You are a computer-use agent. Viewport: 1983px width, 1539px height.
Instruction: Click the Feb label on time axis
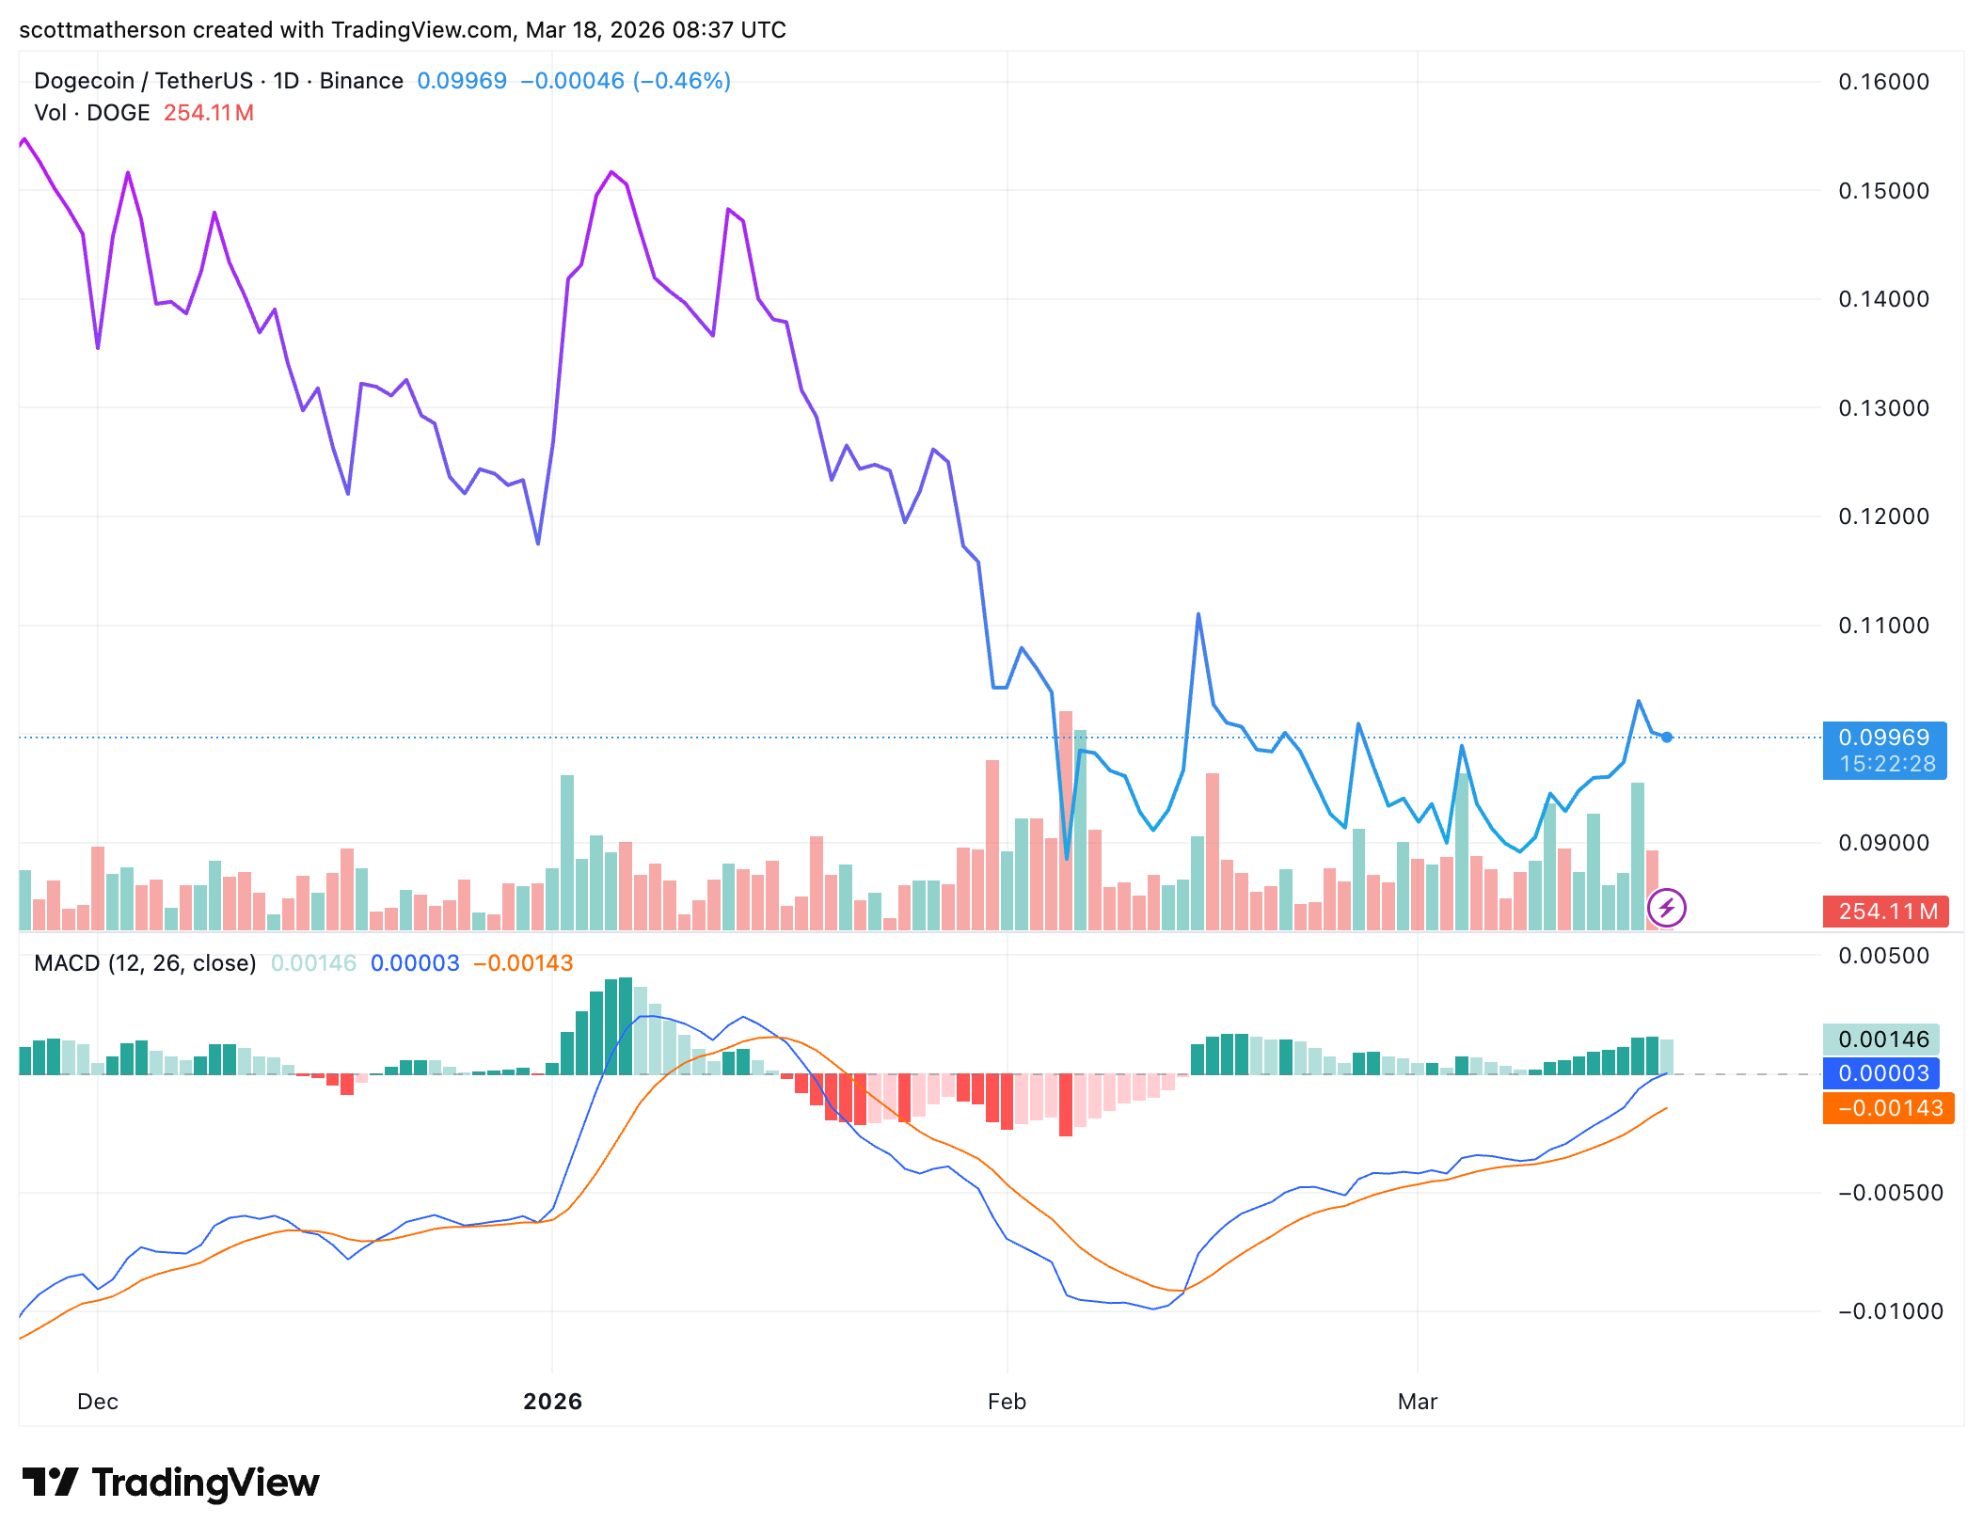(x=1007, y=1402)
